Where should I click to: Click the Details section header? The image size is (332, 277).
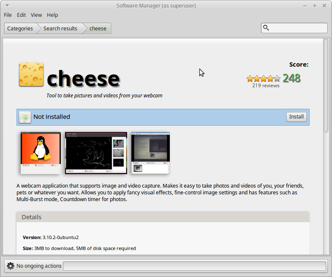pos(163,217)
